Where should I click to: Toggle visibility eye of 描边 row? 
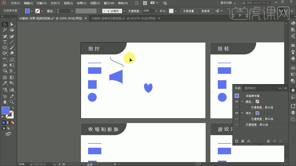click(x=237, y=102)
